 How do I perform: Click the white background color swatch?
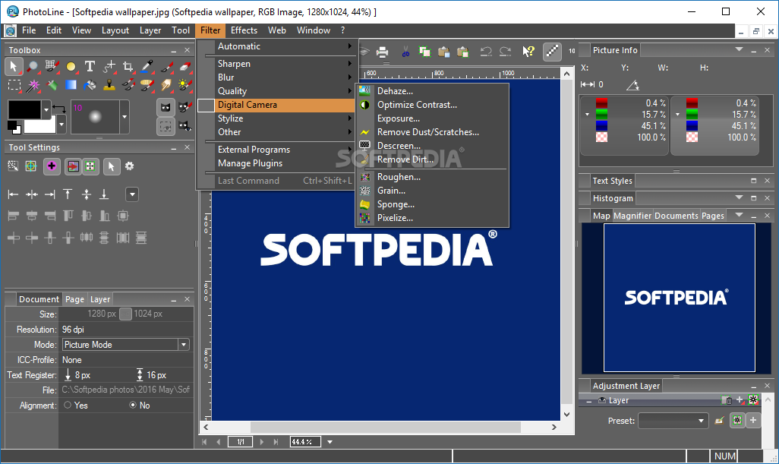[40, 125]
